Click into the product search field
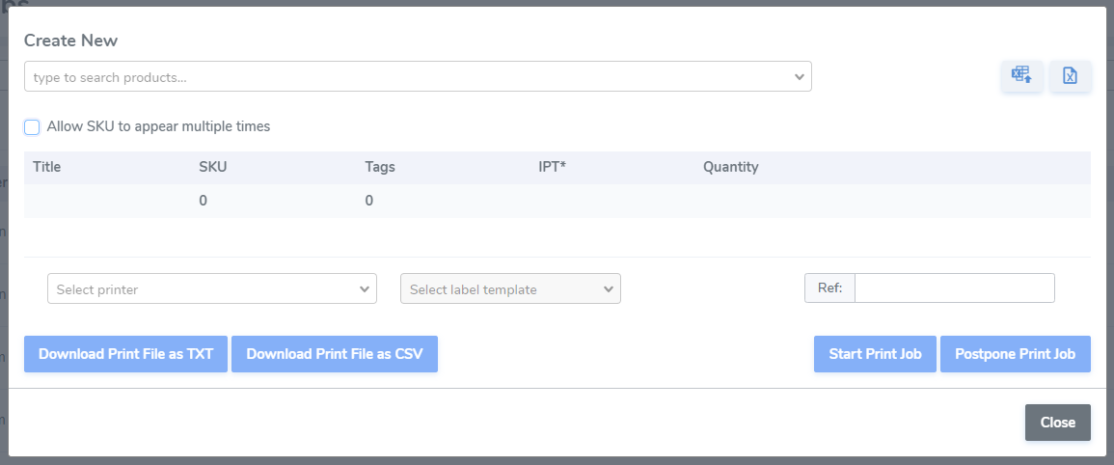Screen dimensions: 1114x465 pos(418,76)
